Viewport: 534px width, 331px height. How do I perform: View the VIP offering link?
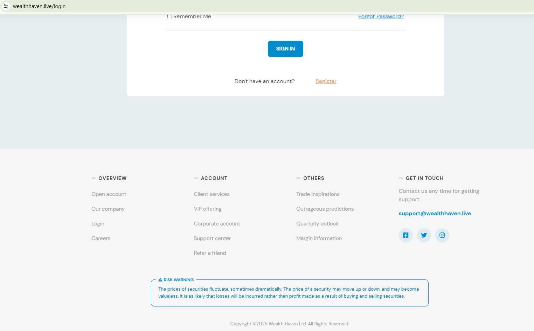(x=208, y=209)
